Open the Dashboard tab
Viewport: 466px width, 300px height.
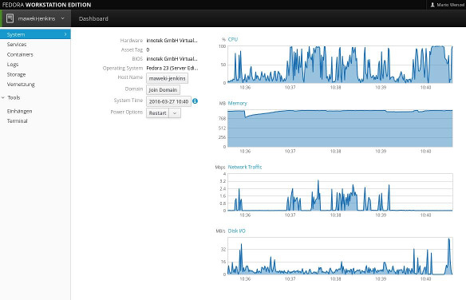pos(93,18)
